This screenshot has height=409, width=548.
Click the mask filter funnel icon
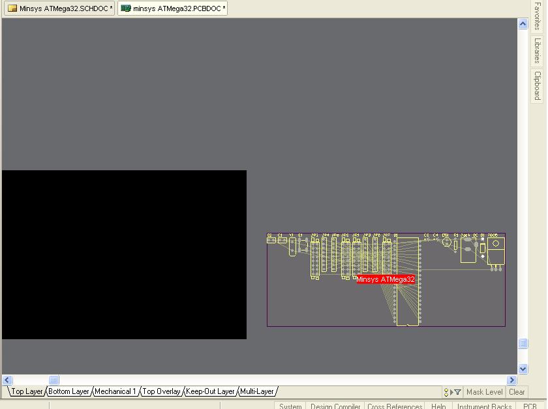click(457, 392)
